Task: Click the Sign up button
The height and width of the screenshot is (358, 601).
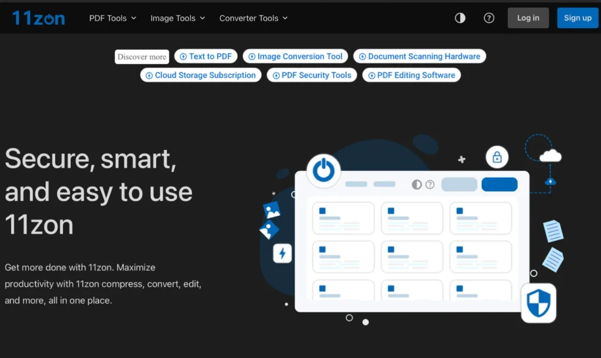Action: (x=578, y=18)
